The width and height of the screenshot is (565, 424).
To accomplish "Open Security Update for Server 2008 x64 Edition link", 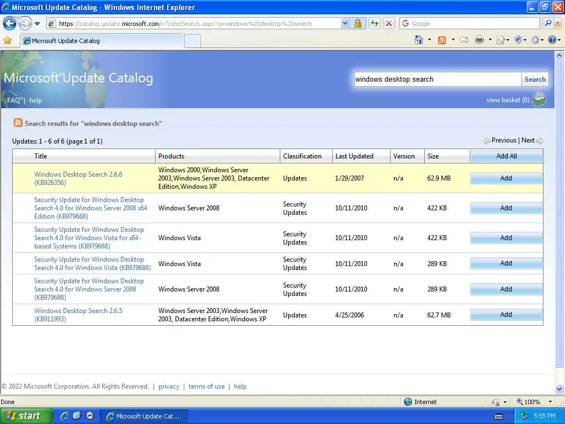I will [x=90, y=208].
